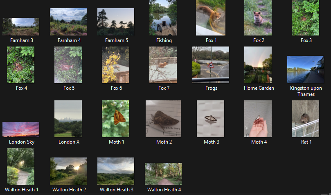The height and width of the screenshot is (195, 331).
Task: Select the Fox 2 sitting fox thumbnail
Action: (x=258, y=18)
